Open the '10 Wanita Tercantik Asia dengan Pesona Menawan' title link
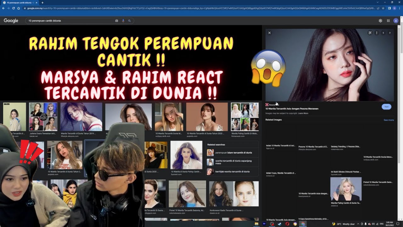 (292, 109)
